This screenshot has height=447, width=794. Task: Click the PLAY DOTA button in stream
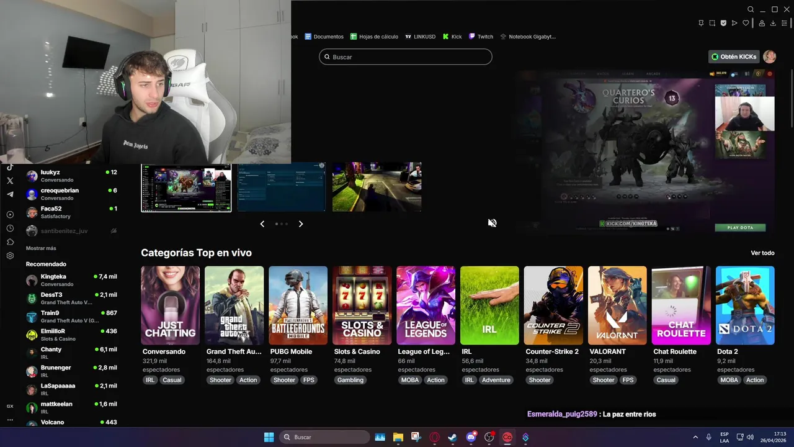740,228
